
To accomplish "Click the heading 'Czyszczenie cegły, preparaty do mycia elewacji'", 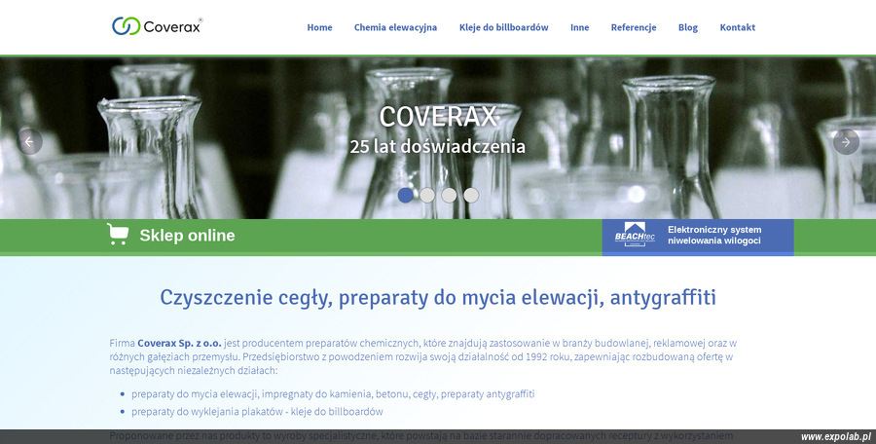I will [x=438, y=298].
